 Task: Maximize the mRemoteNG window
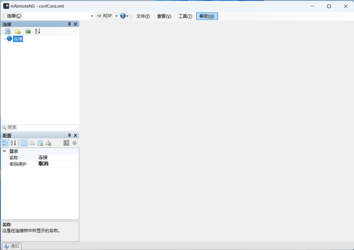[x=329, y=6]
